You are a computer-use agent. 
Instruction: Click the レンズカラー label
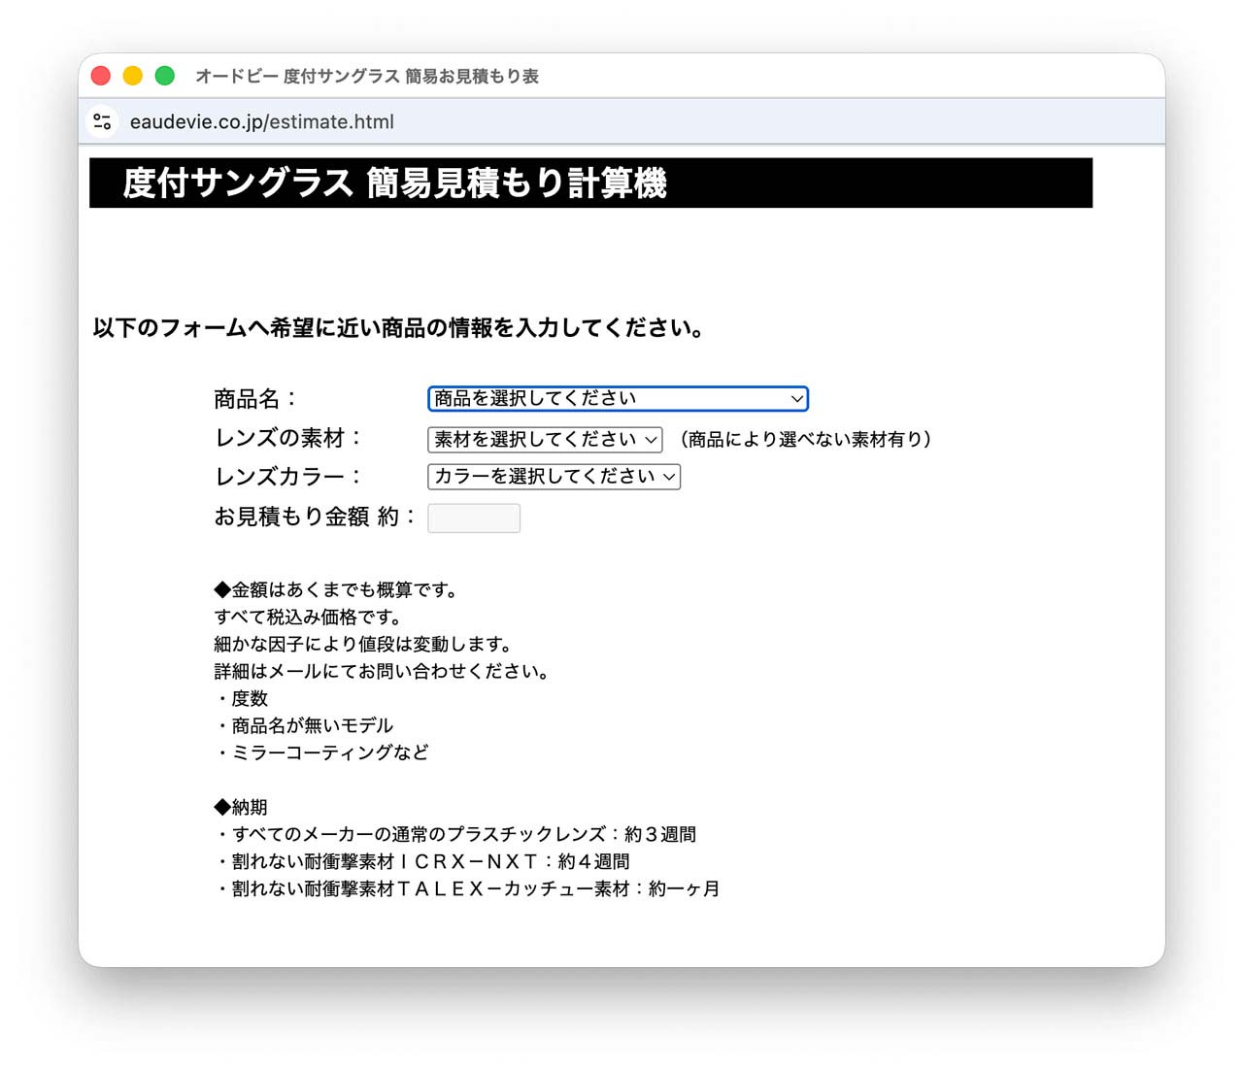click(x=287, y=477)
